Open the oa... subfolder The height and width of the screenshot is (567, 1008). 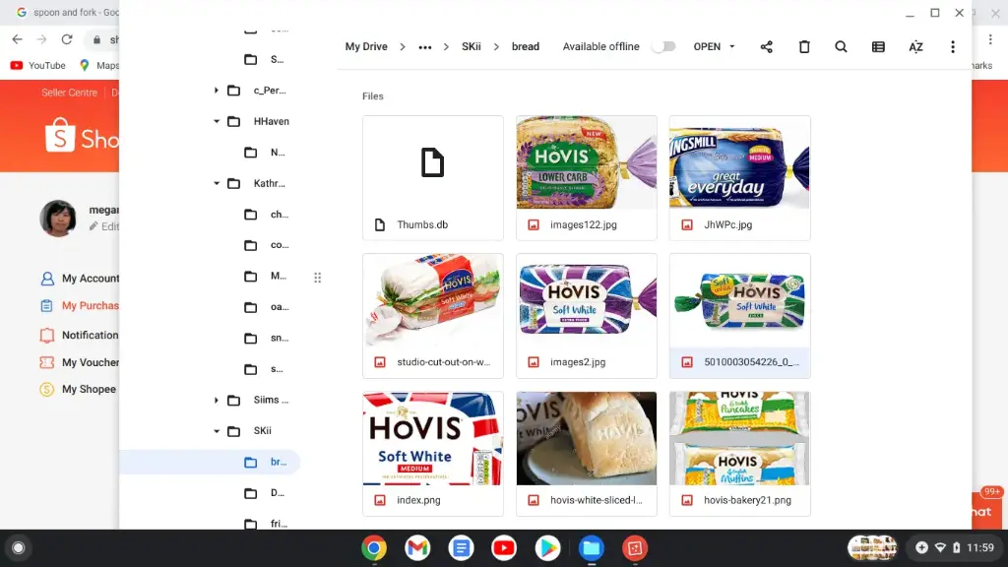267,307
